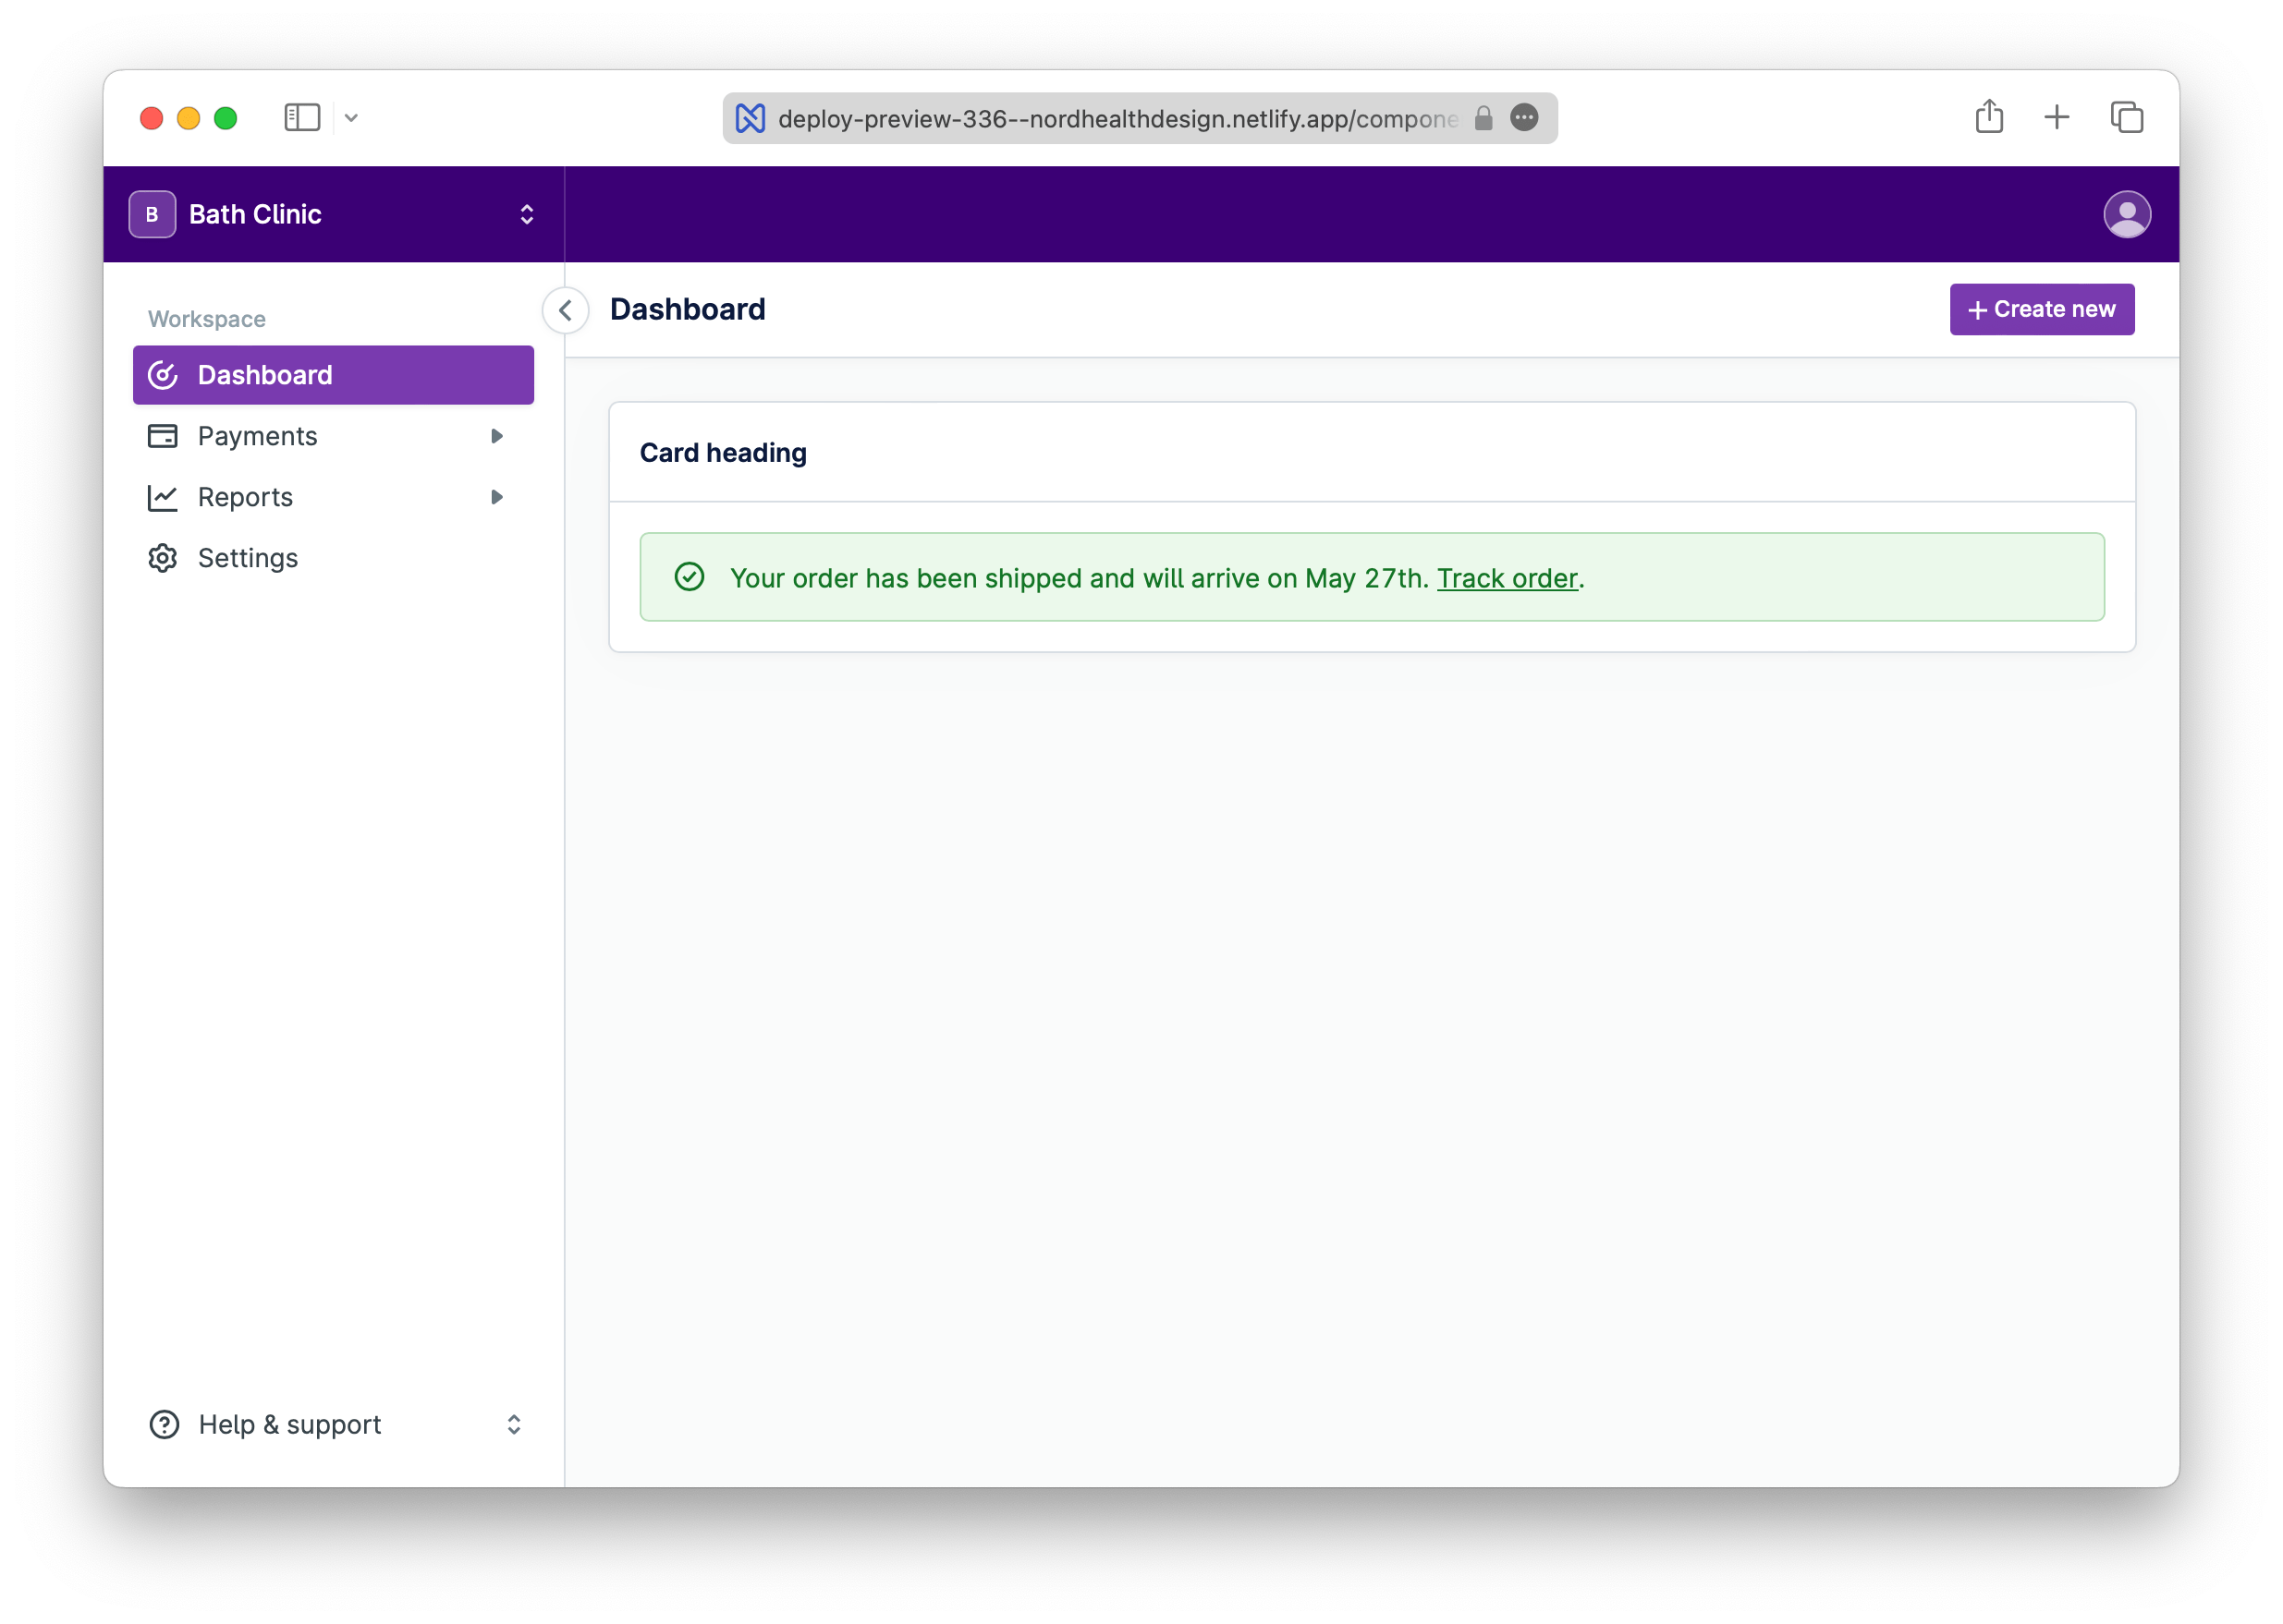Click the user profile avatar icon
Image resolution: width=2283 pixels, height=1624 pixels.
(2125, 214)
